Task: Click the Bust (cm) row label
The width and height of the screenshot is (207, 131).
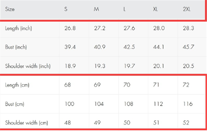Action: point(15,104)
